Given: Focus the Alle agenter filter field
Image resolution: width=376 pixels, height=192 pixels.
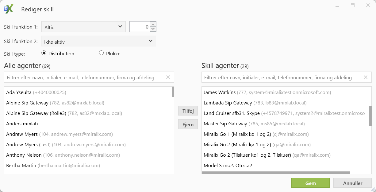Looking at the screenshot, I should pyautogui.click(x=84, y=77).
